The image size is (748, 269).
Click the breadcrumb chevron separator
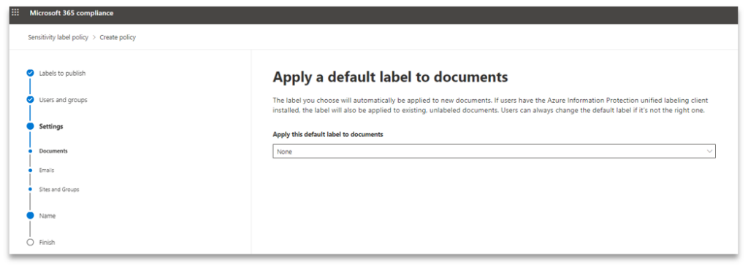click(x=94, y=38)
